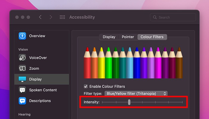Set Intensity slider to minimum tick
The width and height of the screenshot is (209, 119).
pyautogui.click(x=102, y=102)
